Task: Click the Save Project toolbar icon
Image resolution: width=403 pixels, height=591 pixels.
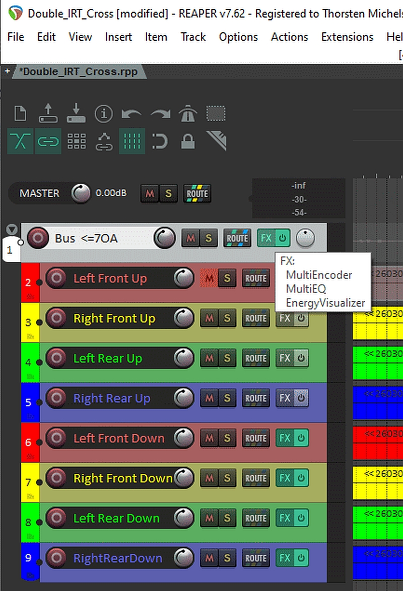Action: [x=76, y=114]
